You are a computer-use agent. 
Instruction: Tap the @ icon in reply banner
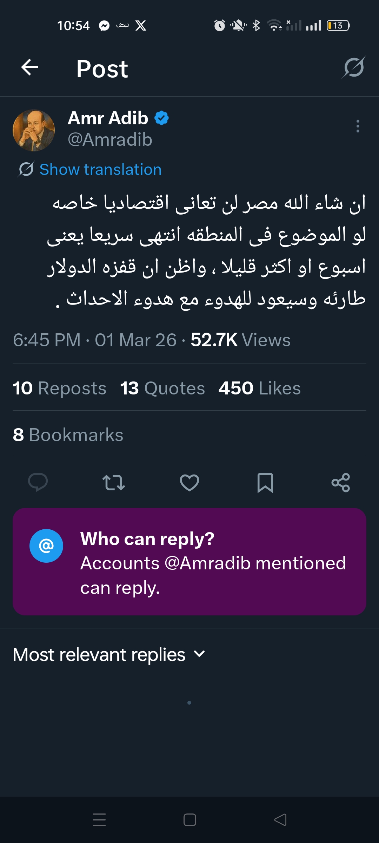(x=46, y=546)
